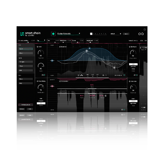Click the compressor ratio value 3.2:1
Viewport: 166px width, 150px height.
point(92,85)
